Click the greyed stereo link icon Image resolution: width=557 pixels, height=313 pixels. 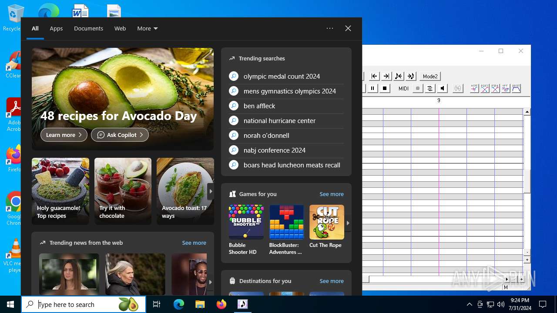458,88
